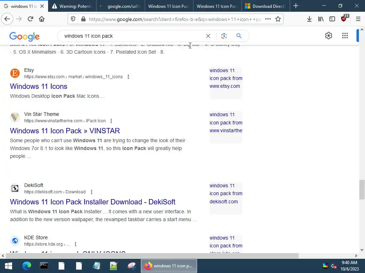Reload the current page
The width and height of the screenshot is (365, 273).
coord(30,19)
